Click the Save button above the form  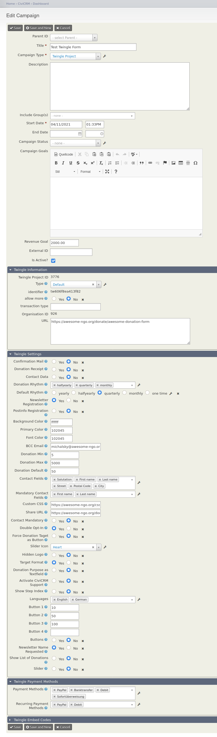point(15,28)
